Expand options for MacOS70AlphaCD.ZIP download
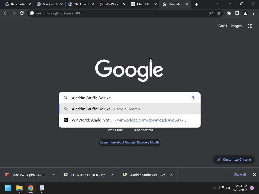 [54, 175]
